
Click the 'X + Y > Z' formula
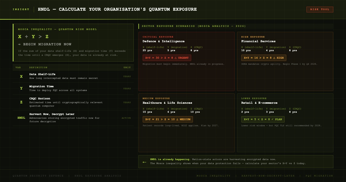[x=33, y=37]
